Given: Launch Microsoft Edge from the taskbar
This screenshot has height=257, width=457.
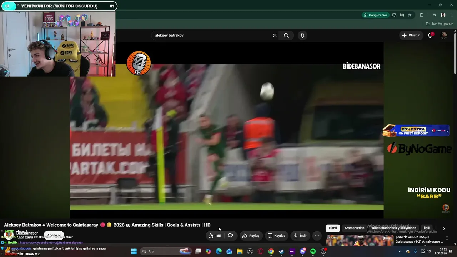Looking at the screenshot, I should coord(219,251).
